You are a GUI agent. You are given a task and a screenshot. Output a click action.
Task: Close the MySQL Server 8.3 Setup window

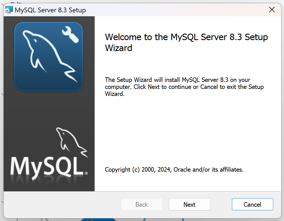[272, 10]
